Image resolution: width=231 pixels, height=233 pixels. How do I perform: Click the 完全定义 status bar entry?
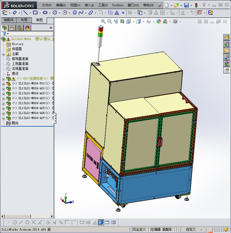tap(139, 229)
